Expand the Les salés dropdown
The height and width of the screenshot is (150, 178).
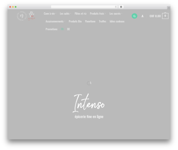click(66, 13)
